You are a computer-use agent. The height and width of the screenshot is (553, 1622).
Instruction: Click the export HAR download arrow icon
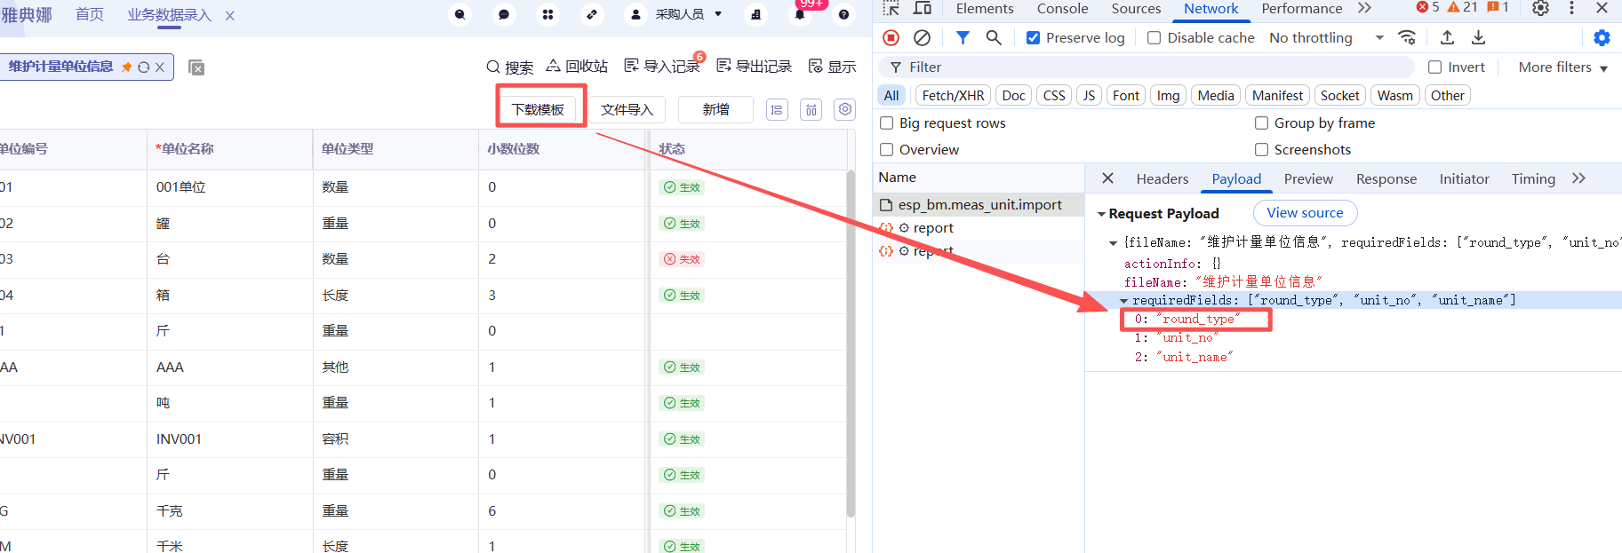(1478, 37)
